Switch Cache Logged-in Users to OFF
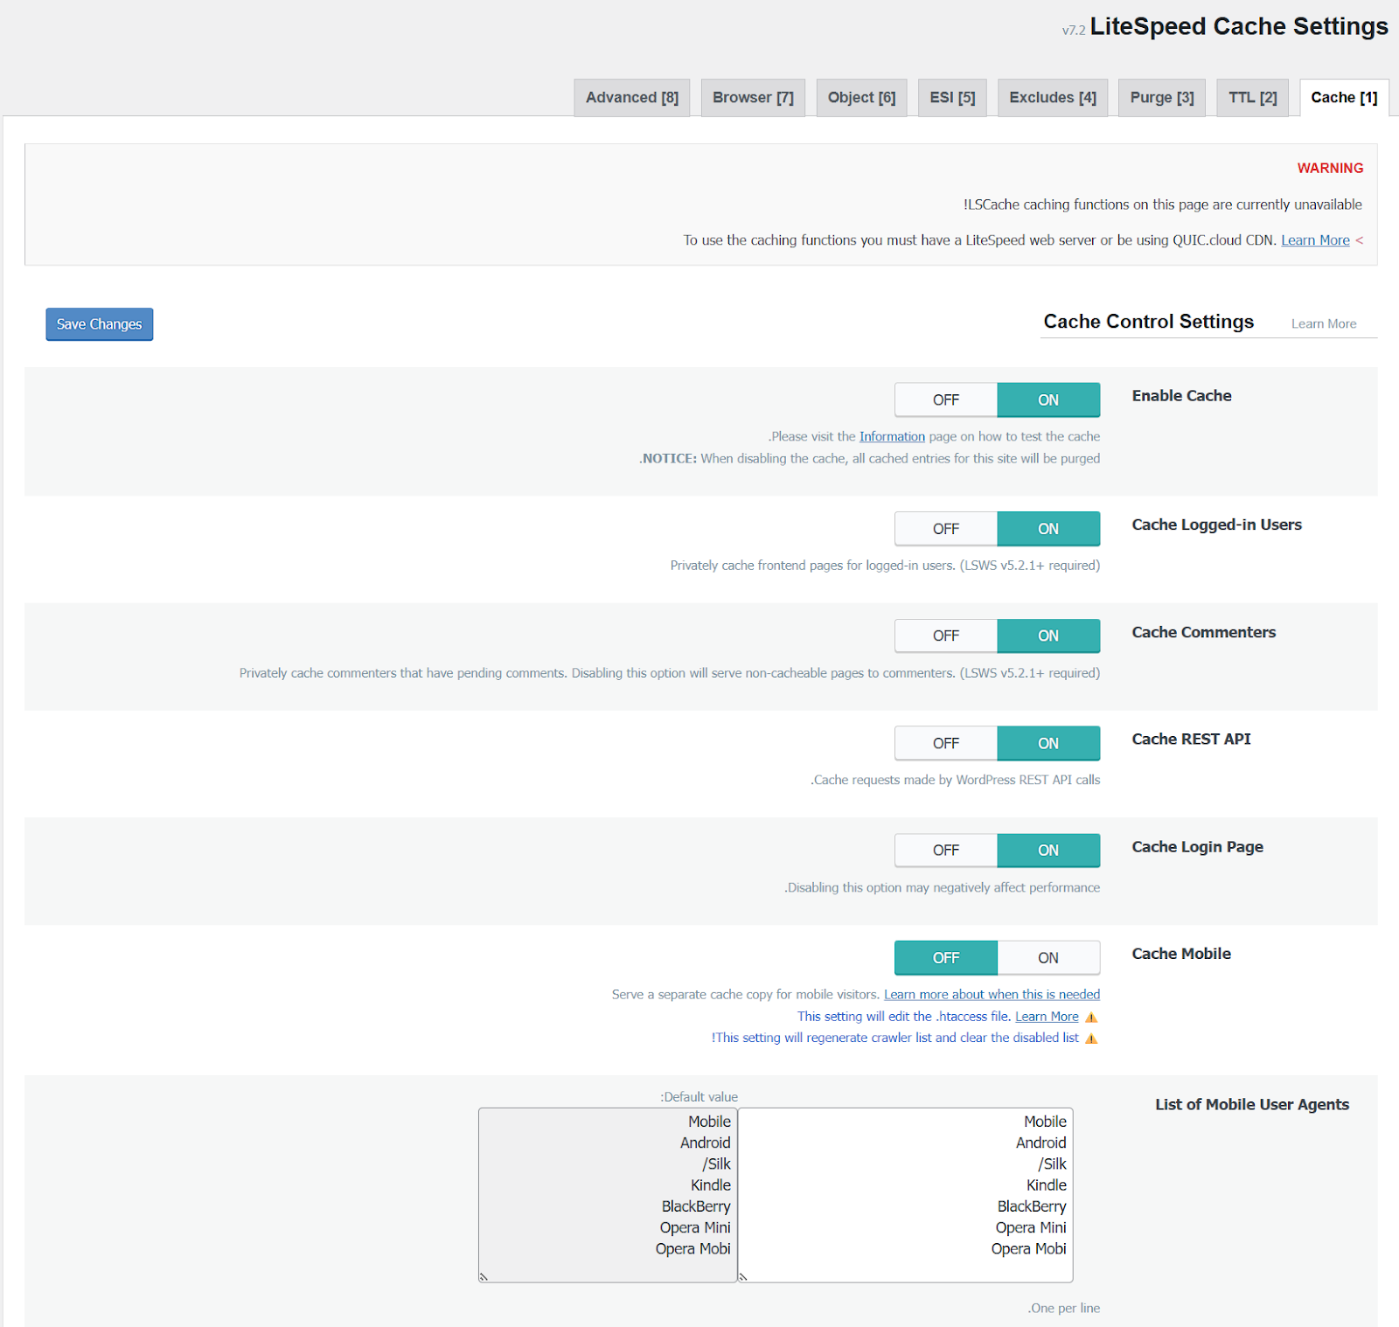This screenshot has height=1327, width=1399. point(945,529)
